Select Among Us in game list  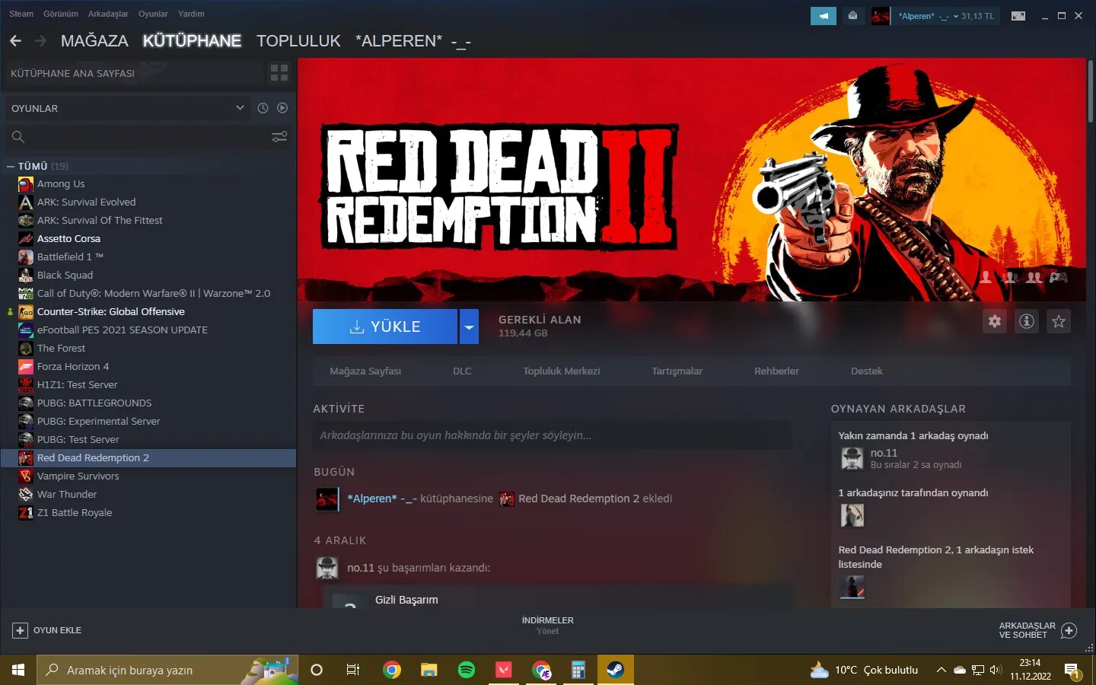pyautogui.click(x=148, y=183)
